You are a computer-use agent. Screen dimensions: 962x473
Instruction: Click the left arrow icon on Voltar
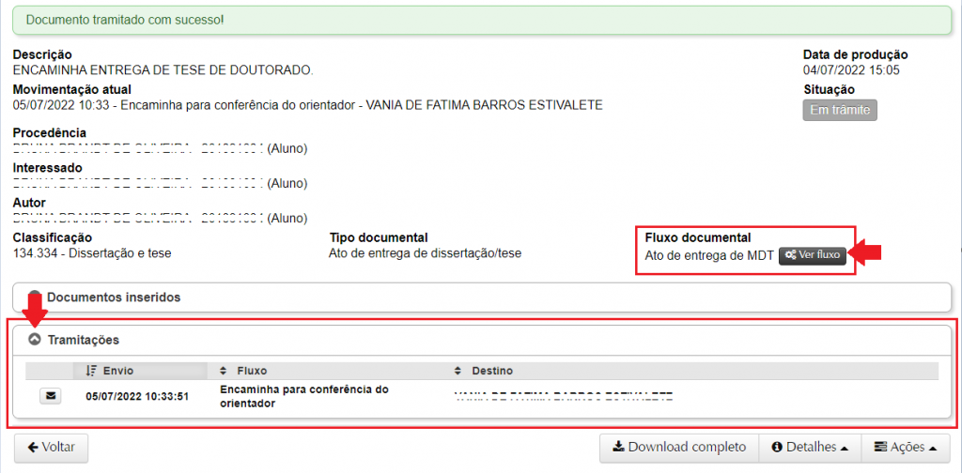33,448
